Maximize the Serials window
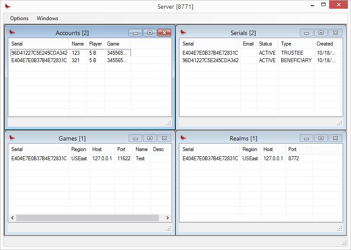This screenshot has height=250, width=351. pos(321,33)
